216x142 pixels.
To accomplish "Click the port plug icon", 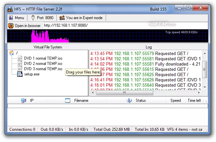I will click(x=33, y=18).
